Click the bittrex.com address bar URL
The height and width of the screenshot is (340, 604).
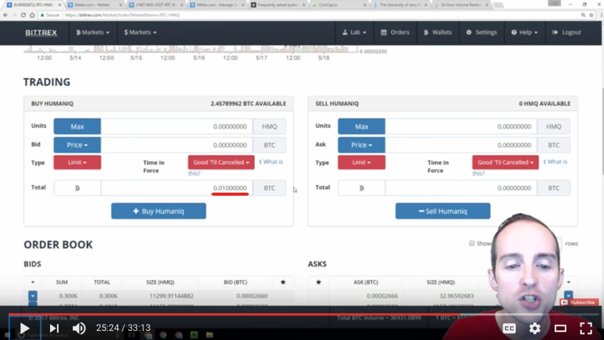tap(122, 15)
